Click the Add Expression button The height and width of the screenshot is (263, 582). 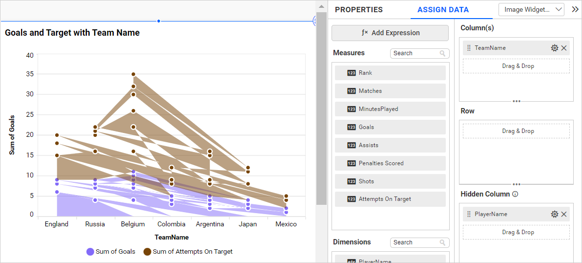[390, 33]
